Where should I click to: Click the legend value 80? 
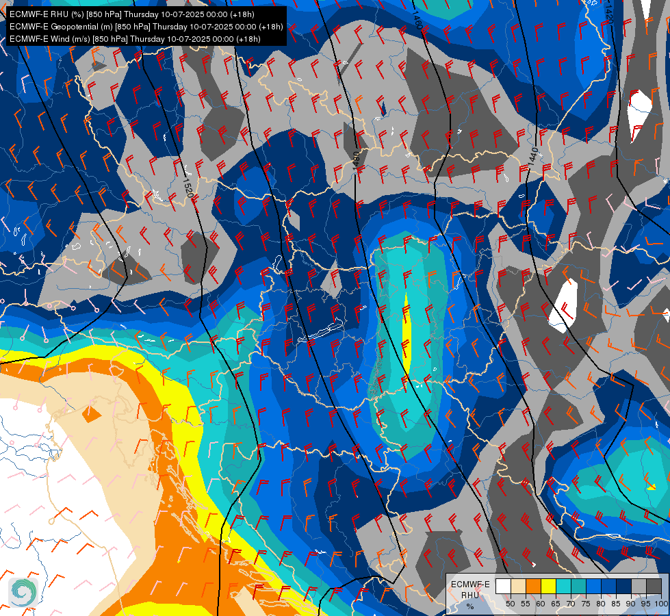601,604
